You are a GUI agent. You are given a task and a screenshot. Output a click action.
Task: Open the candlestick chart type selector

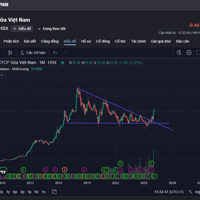click(10, 53)
